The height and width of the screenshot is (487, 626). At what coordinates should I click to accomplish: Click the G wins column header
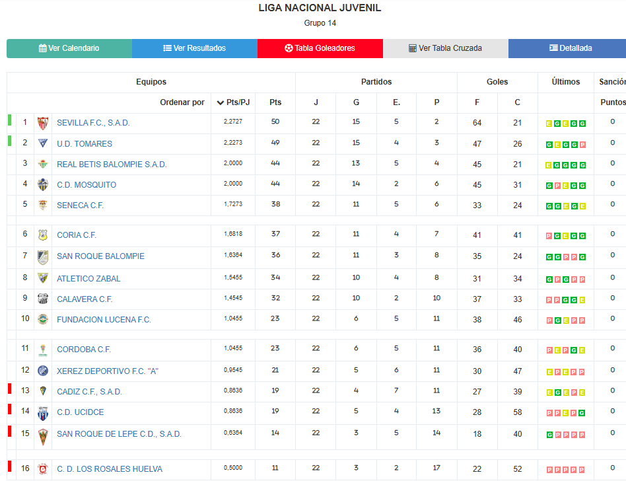tap(356, 102)
